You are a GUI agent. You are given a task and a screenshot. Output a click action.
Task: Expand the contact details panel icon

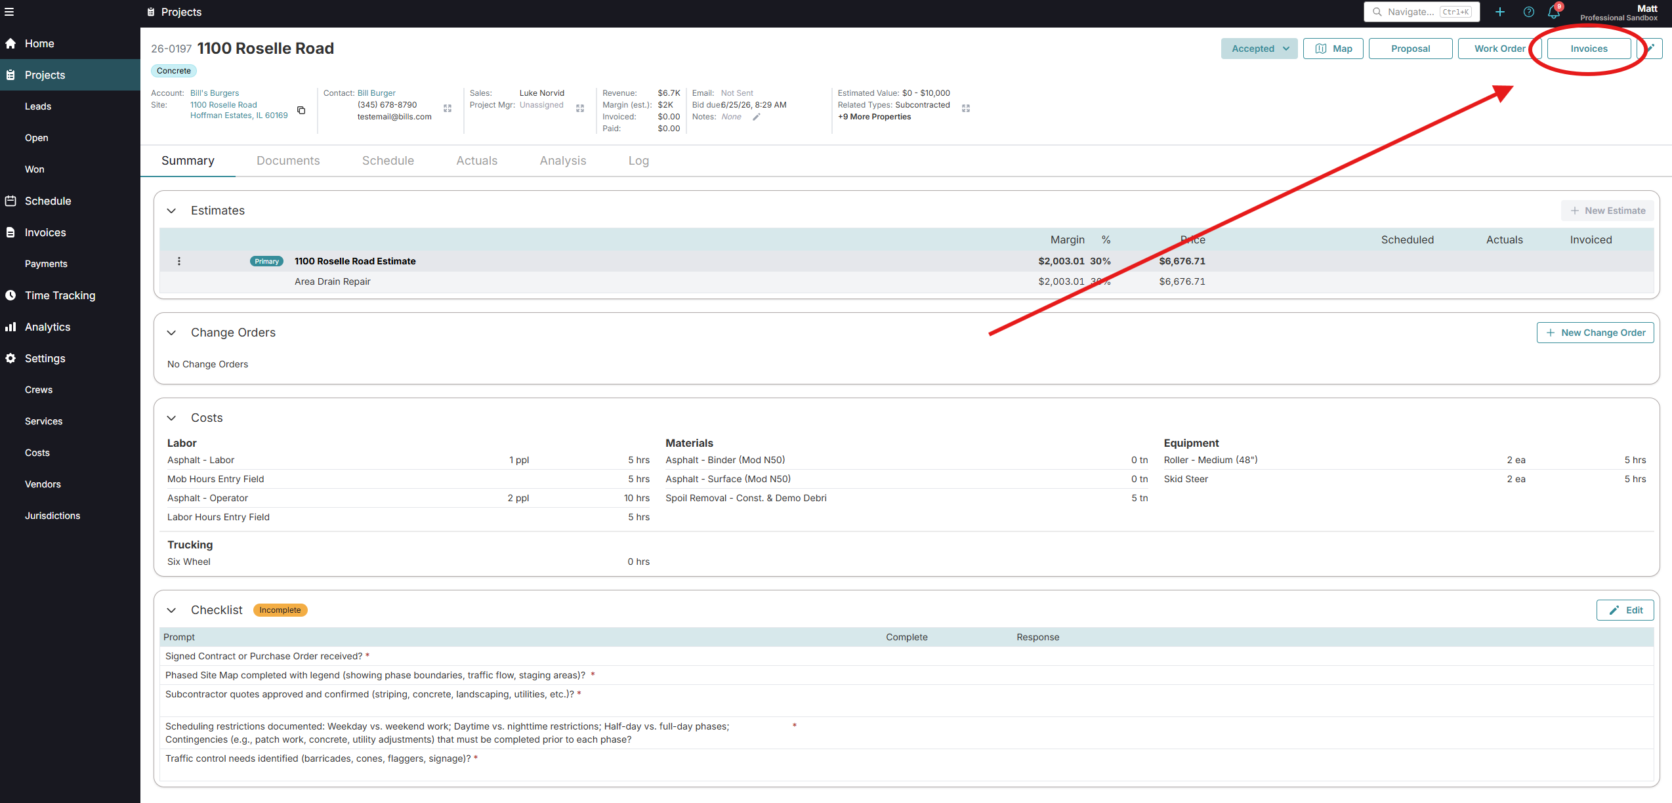tap(448, 108)
